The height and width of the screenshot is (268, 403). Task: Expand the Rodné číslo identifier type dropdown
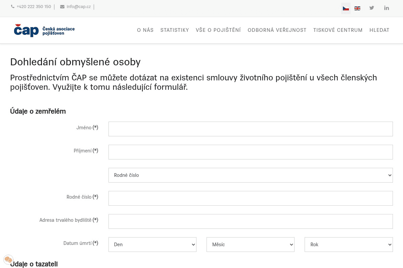click(x=251, y=175)
